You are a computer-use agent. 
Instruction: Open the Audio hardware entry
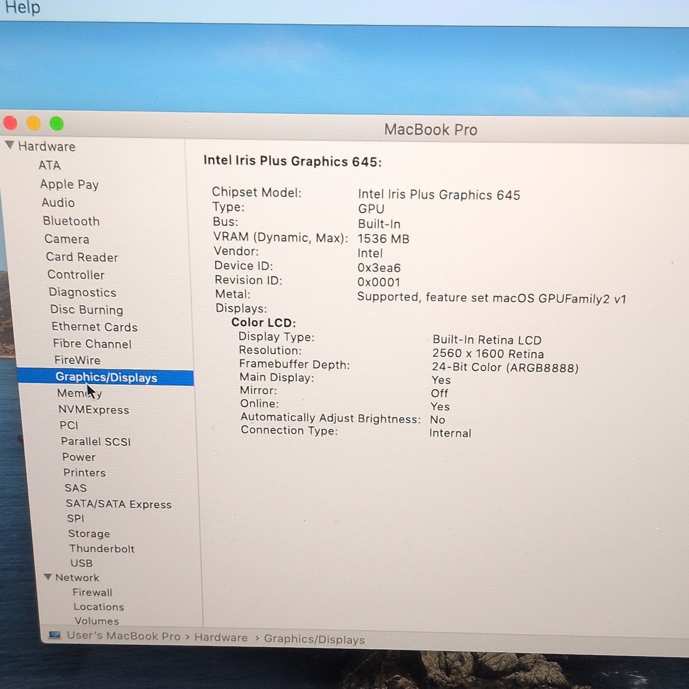pyautogui.click(x=58, y=203)
